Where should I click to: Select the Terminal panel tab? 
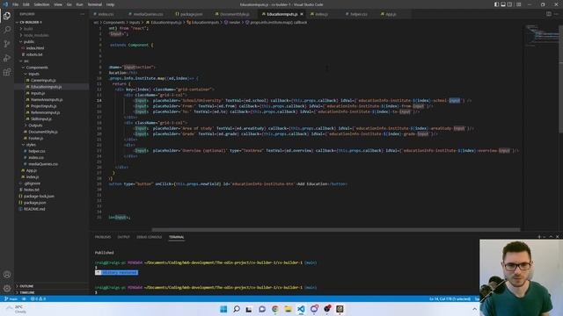(176, 237)
